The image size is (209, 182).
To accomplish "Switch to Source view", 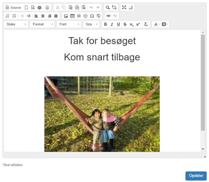I will [x=13, y=7].
